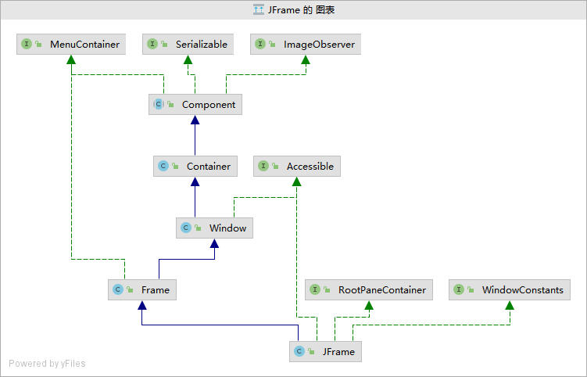Select the RootPaneContainer node label
587x377 pixels.
pos(381,290)
